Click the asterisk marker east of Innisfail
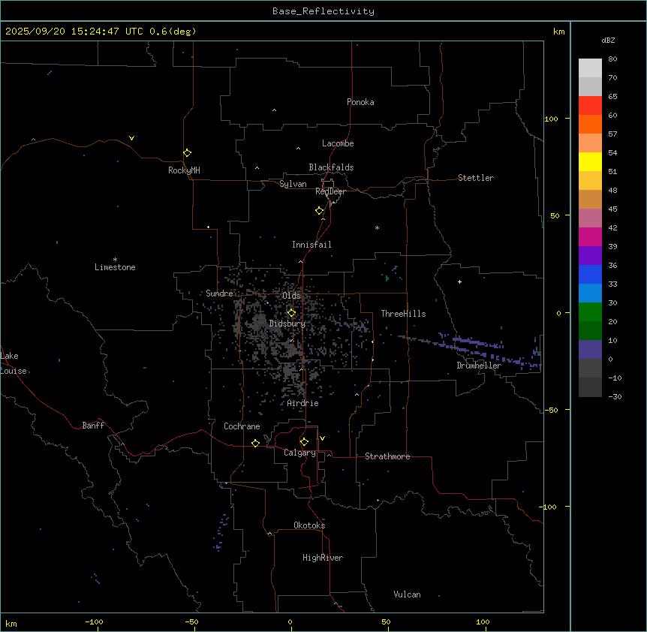 click(x=377, y=227)
